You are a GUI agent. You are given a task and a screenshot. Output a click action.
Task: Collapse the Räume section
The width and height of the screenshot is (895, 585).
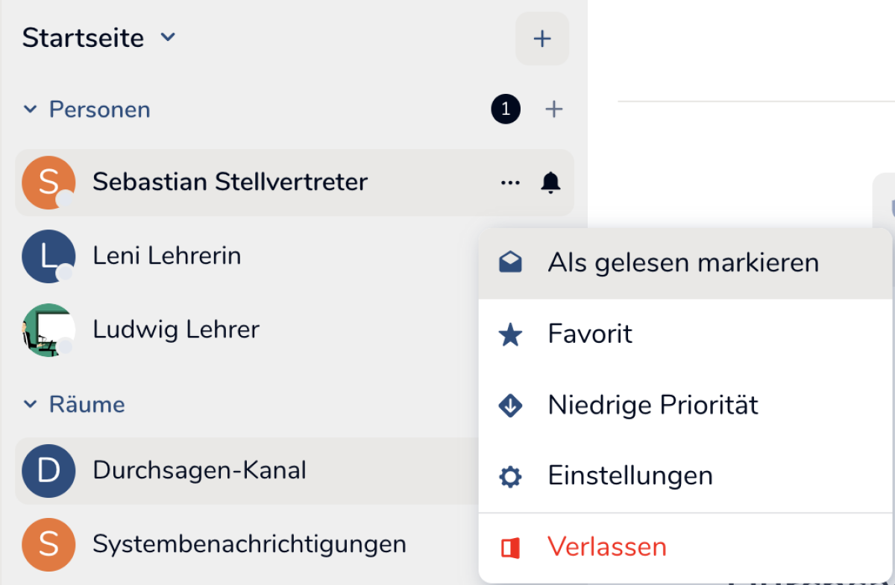click(x=31, y=405)
